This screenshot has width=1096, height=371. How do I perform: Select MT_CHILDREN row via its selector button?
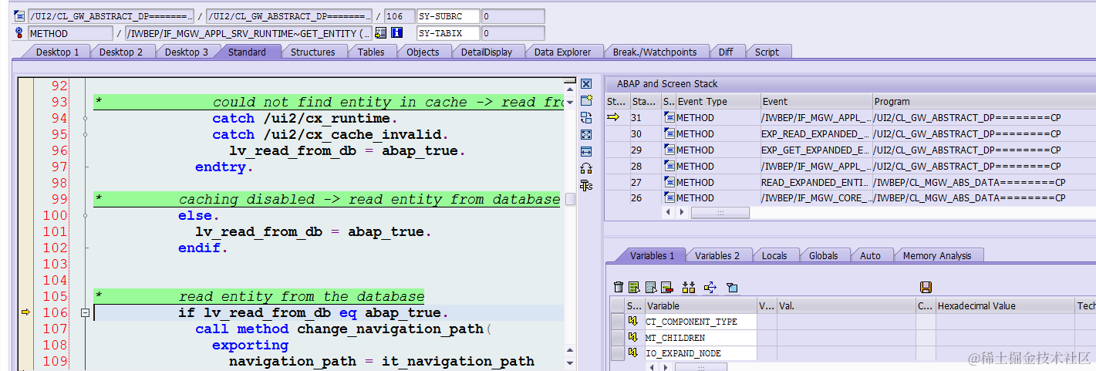tap(618, 338)
